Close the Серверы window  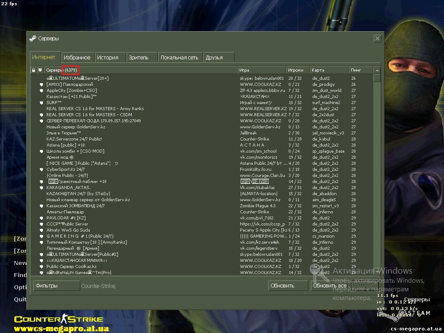[377, 38]
